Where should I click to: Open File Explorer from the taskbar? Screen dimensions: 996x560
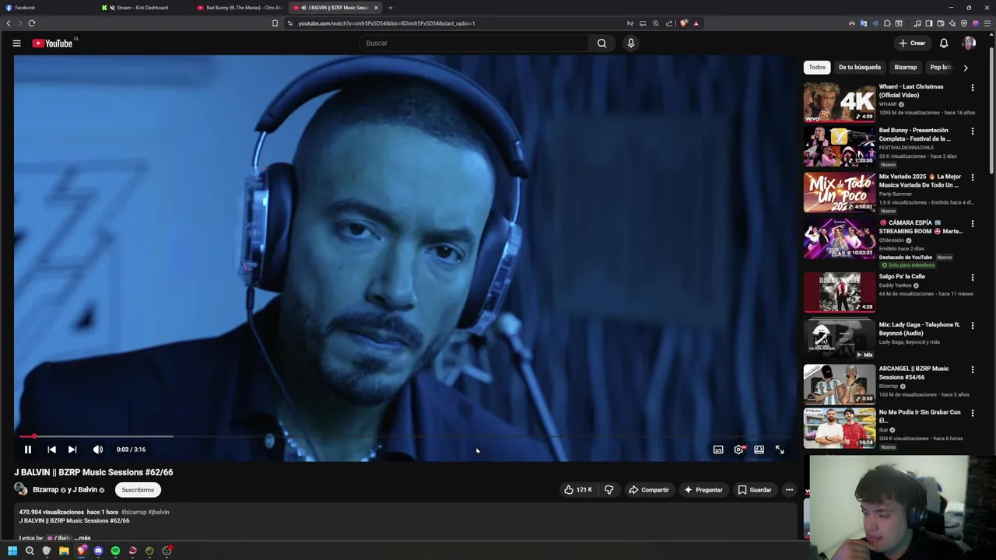coord(64,551)
